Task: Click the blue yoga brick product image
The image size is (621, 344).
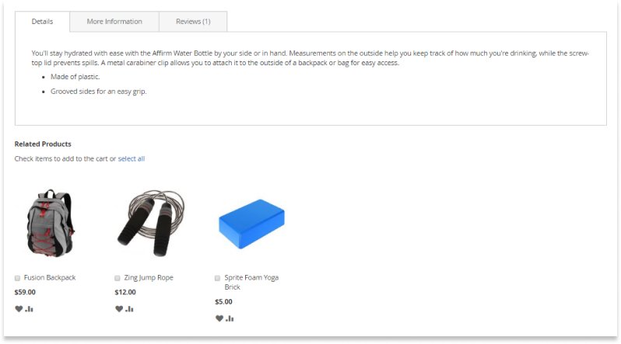Action: (251, 224)
